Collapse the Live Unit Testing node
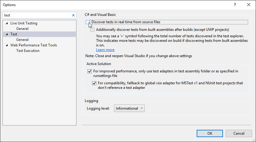256x142 pixels. 7,23
